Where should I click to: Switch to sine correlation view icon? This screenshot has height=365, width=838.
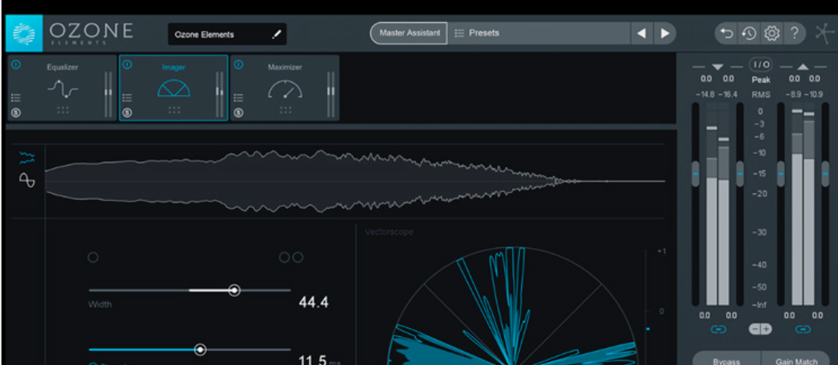coord(27,180)
